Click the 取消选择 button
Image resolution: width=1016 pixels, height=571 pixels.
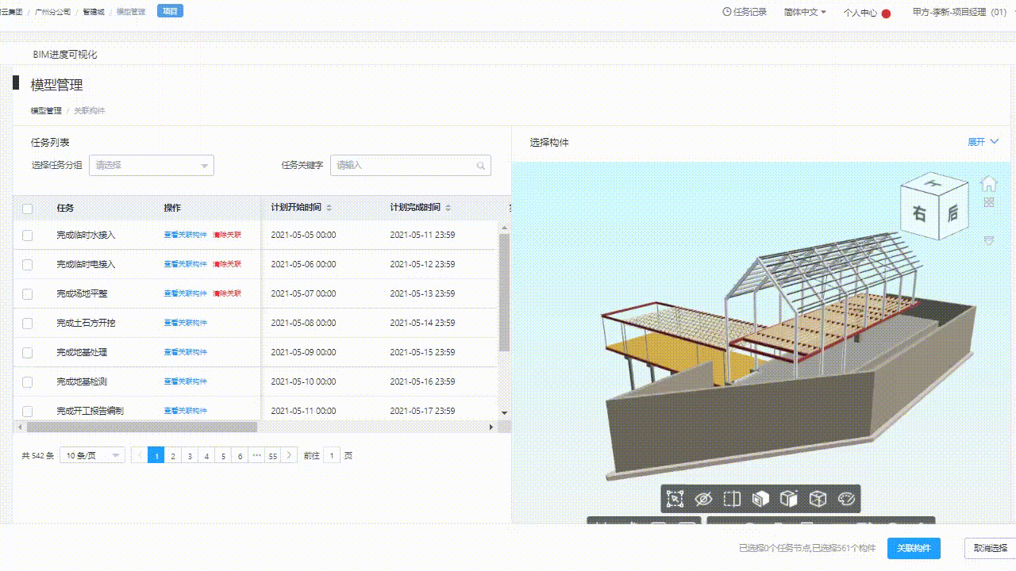point(990,548)
